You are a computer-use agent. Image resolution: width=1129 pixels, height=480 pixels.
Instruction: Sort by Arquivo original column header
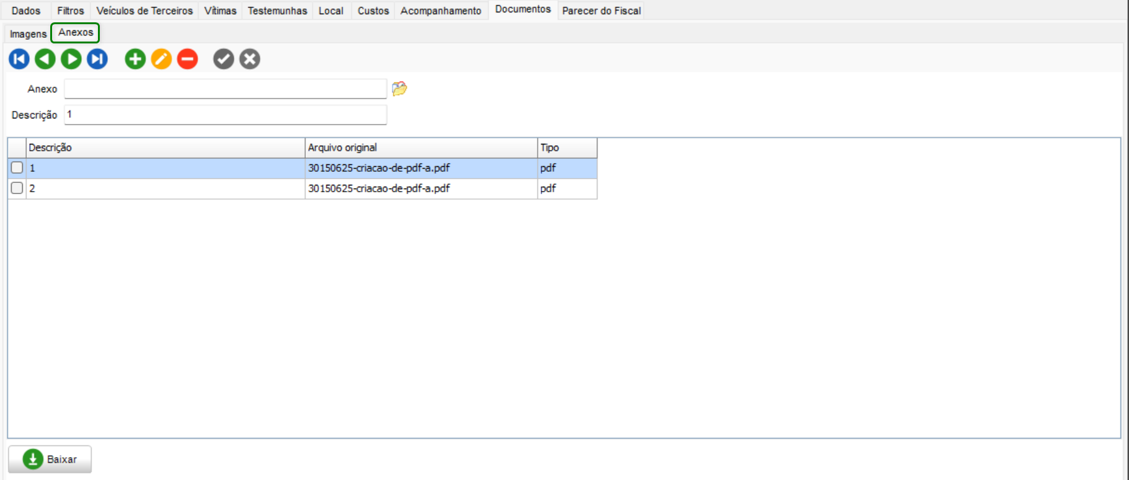[x=420, y=148]
